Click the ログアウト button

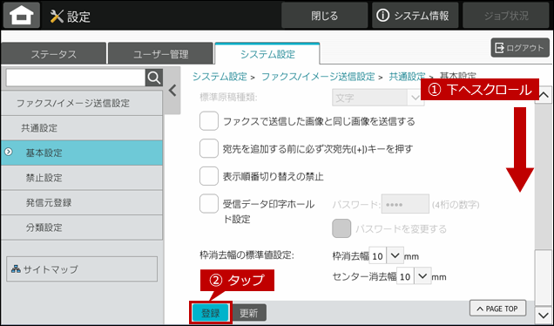pos(520,48)
